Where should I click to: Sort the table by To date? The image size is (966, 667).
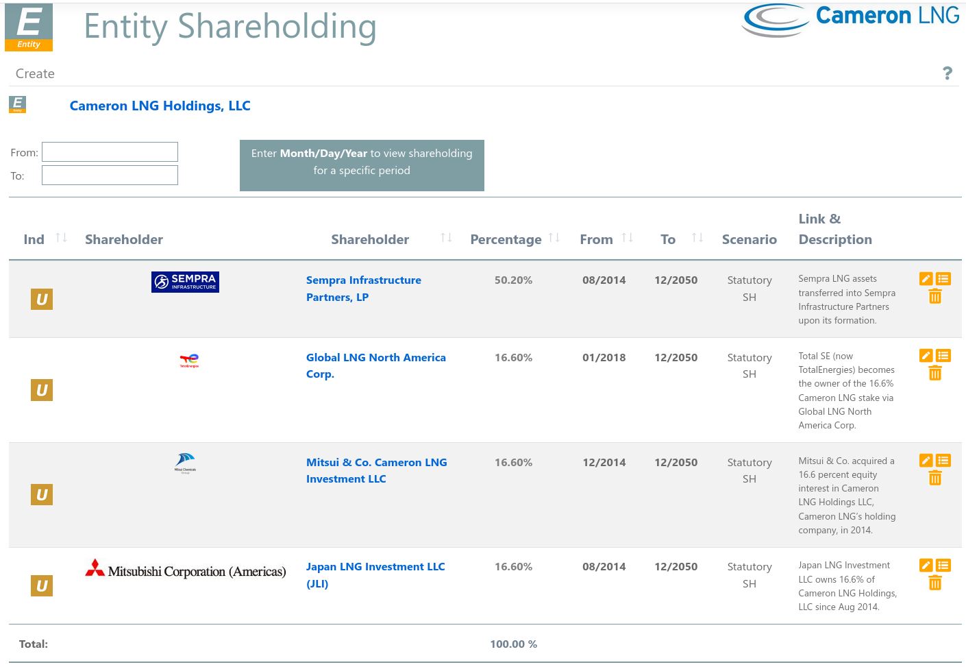coord(697,238)
